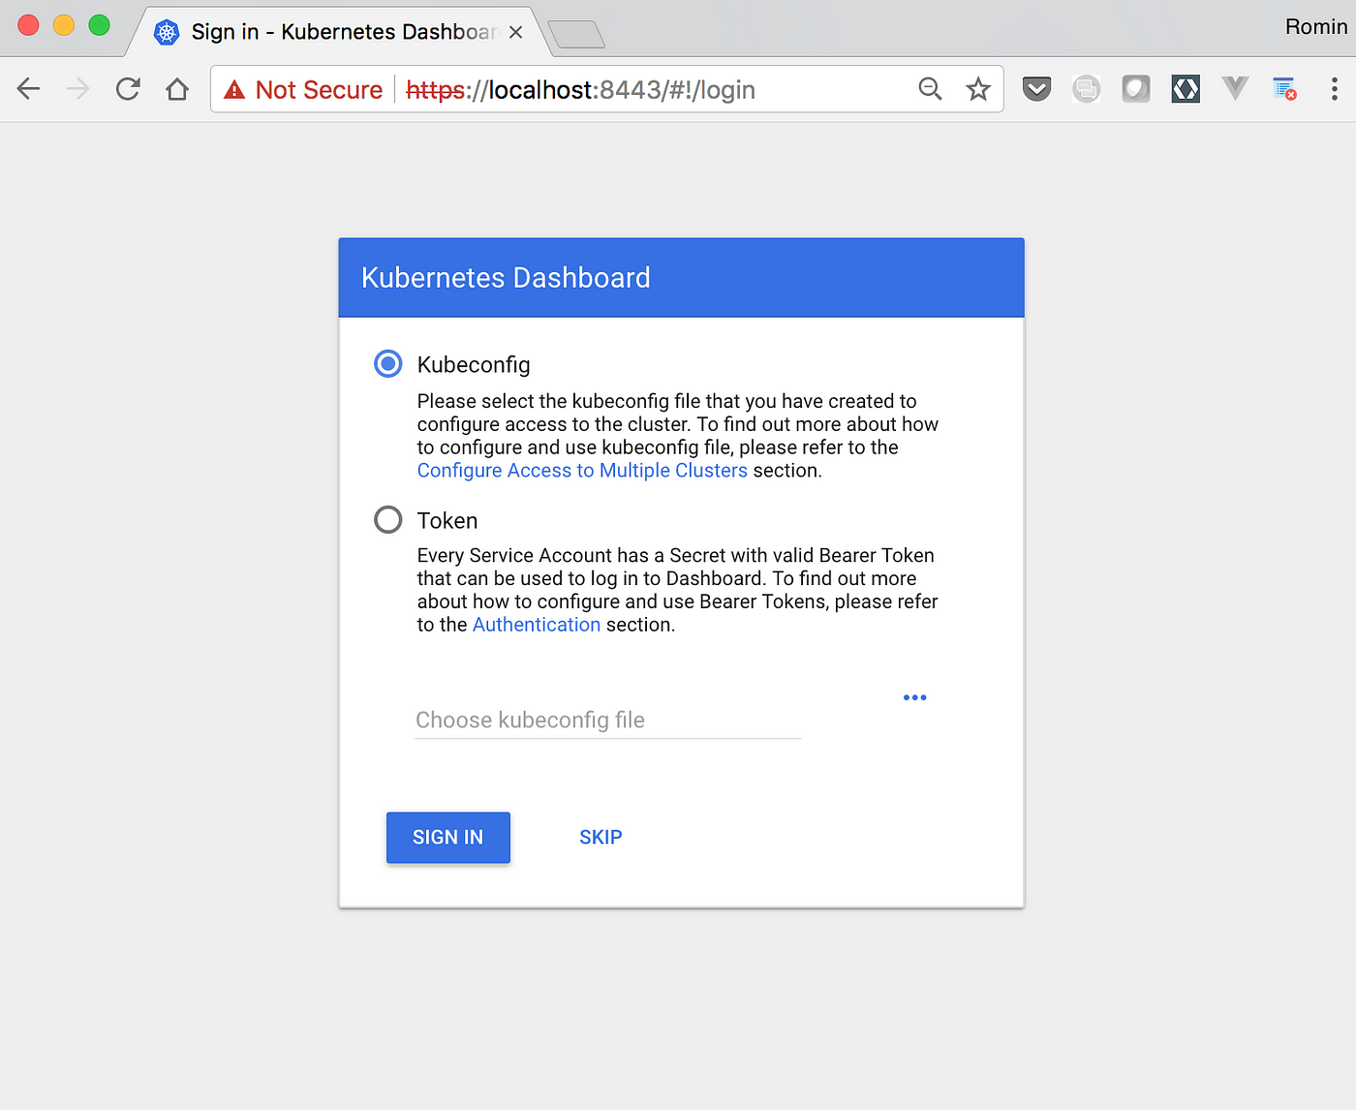Image resolution: width=1356 pixels, height=1110 pixels.
Task: Open the browser home page icon
Action: pos(177,89)
